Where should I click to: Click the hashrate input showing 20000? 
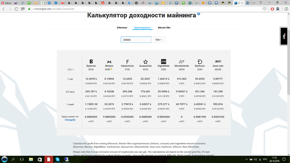(136, 40)
